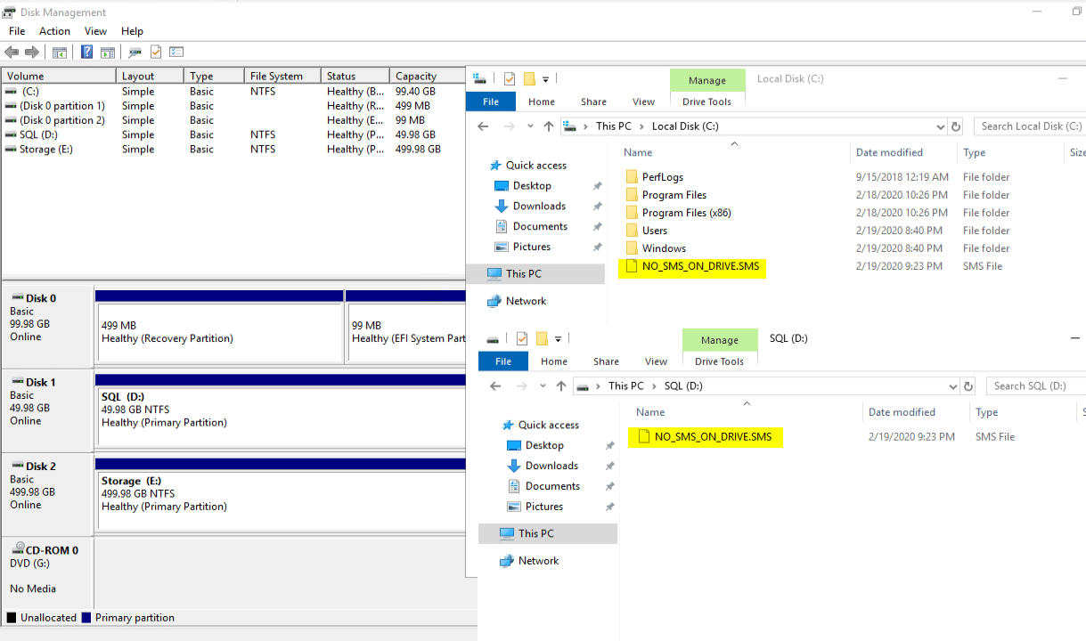Image resolution: width=1086 pixels, height=641 pixels.
Task: Click the Up arrow in Local Disk (C:) window
Action: point(549,126)
